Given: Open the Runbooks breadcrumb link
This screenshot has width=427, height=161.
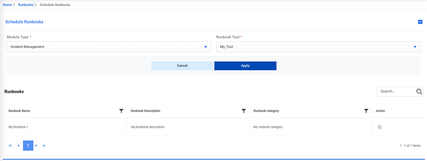Looking at the screenshot, I should click(26, 5).
